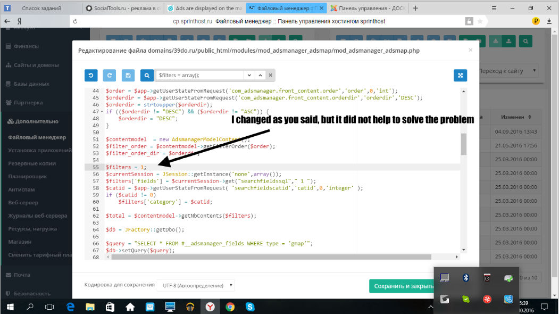The width and height of the screenshot is (559, 314).
Task: Open Планировщик sidebar link
Action: 28,177
